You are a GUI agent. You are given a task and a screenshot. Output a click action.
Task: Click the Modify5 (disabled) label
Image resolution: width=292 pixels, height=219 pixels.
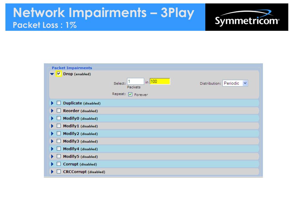click(80, 157)
